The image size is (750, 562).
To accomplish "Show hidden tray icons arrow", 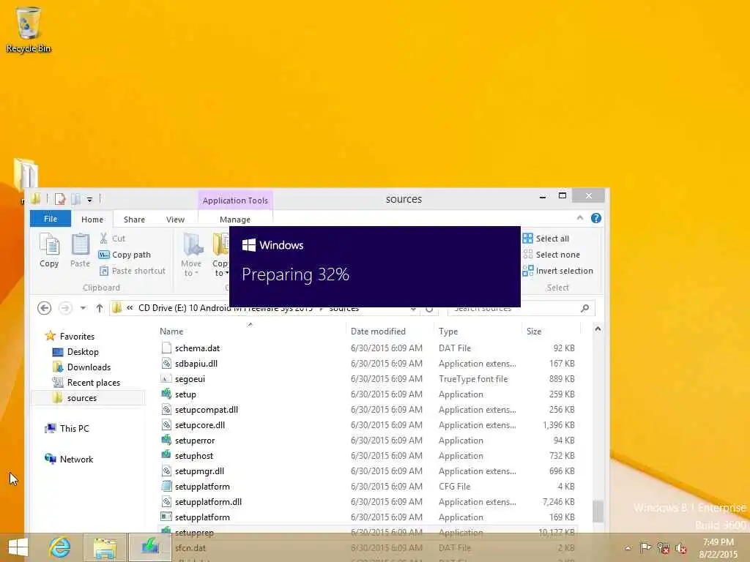I will 628,548.
